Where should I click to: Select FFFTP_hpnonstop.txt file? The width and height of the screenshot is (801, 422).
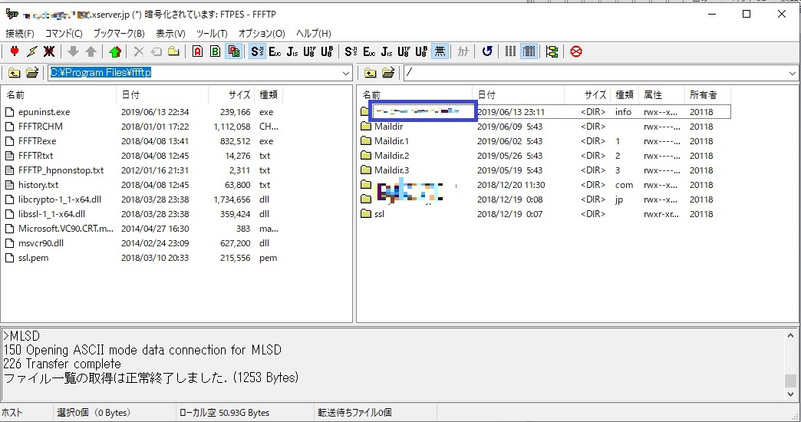tap(61, 170)
